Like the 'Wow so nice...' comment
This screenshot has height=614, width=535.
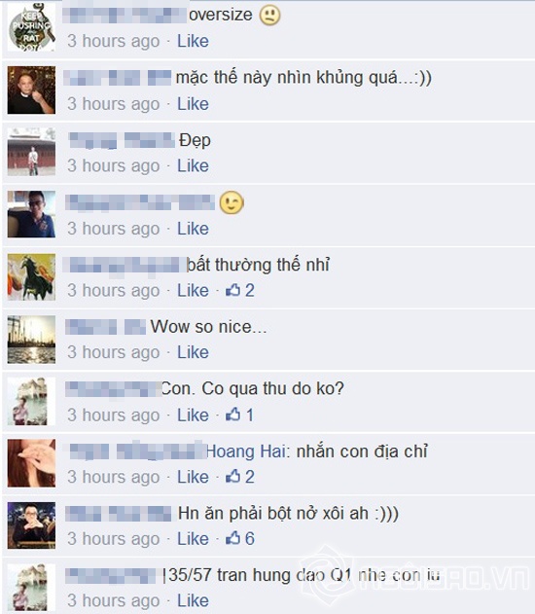click(x=193, y=352)
